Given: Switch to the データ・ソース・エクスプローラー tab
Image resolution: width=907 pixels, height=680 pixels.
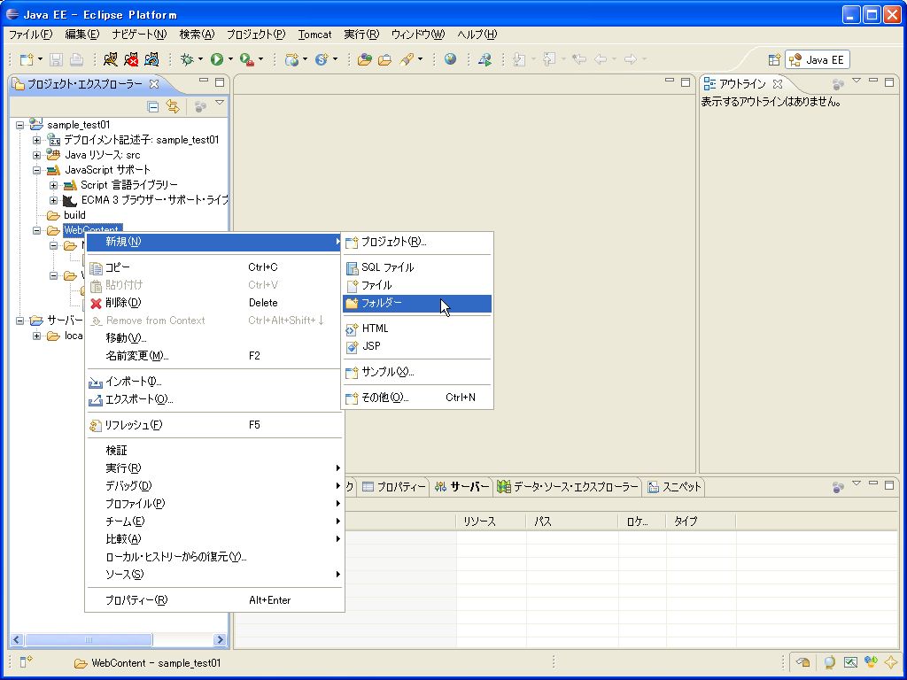Looking at the screenshot, I should pos(568,487).
